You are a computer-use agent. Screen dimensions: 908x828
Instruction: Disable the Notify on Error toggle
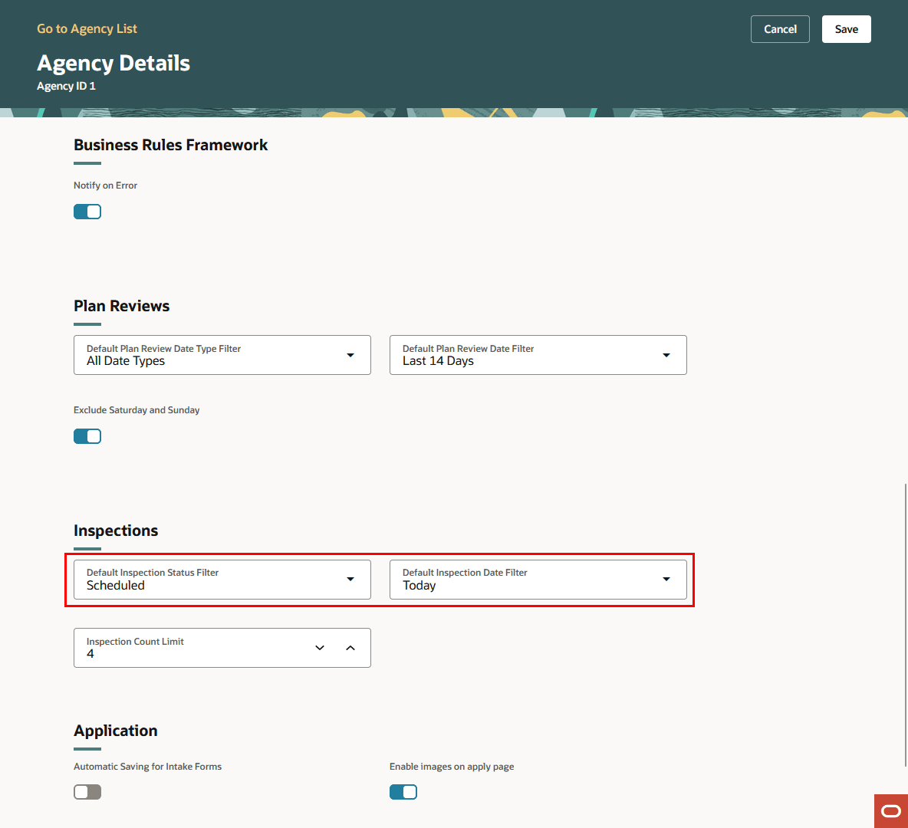[x=87, y=211]
